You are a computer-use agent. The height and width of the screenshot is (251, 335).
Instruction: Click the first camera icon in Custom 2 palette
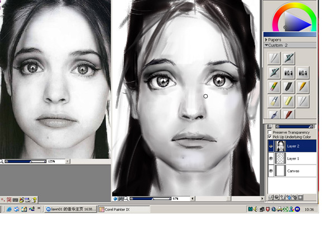click(x=289, y=73)
